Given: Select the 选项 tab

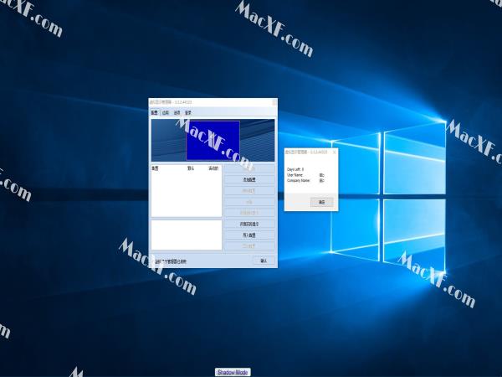Looking at the screenshot, I should pyautogui.click(x=177, y=112).
